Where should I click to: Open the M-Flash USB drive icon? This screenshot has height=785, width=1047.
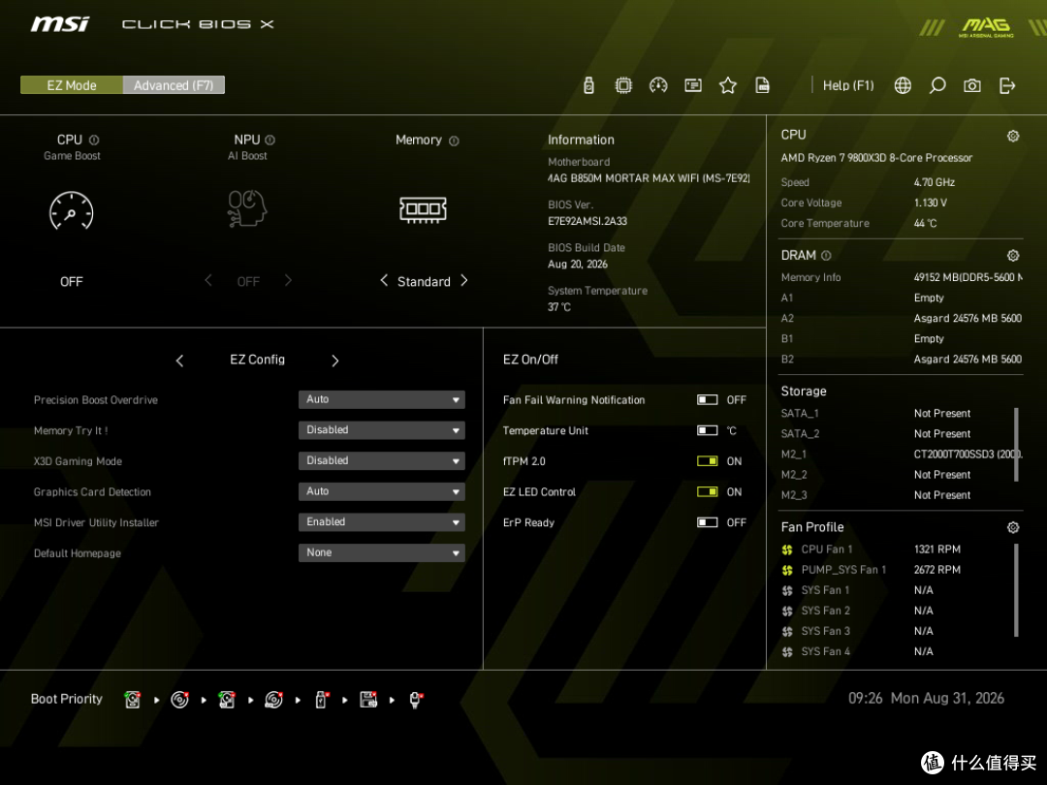coord(588,85)
